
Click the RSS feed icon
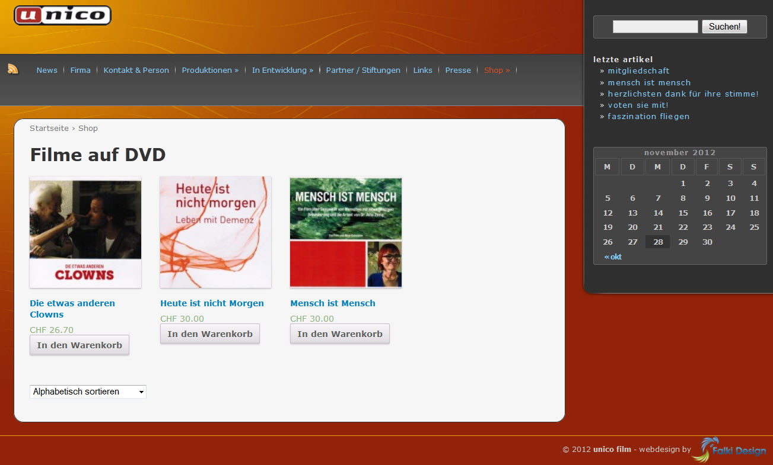coord(13,69)
